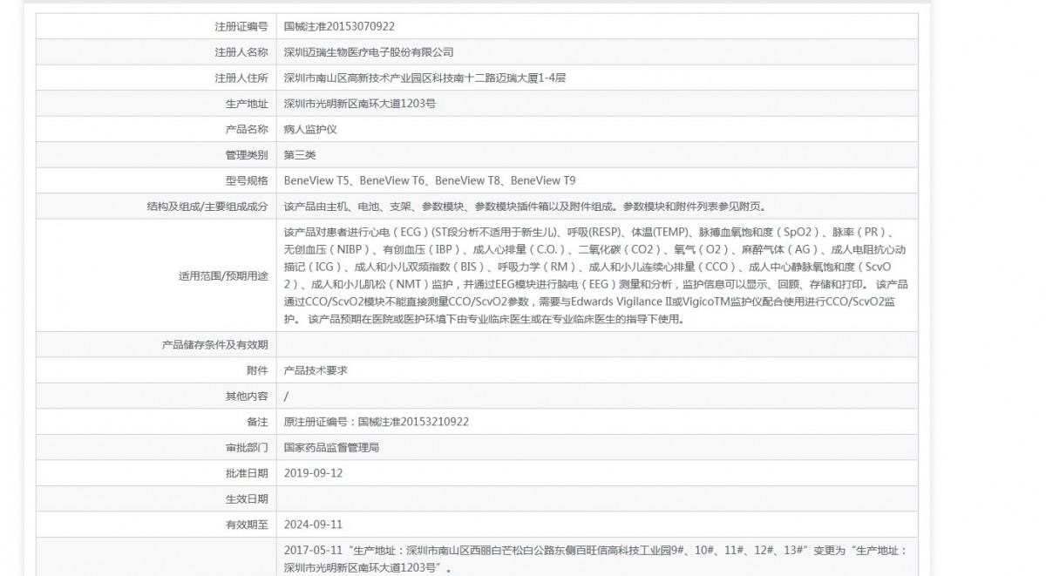Click the 管理类别 label
1046x576 pixels.
pos(247,155)
